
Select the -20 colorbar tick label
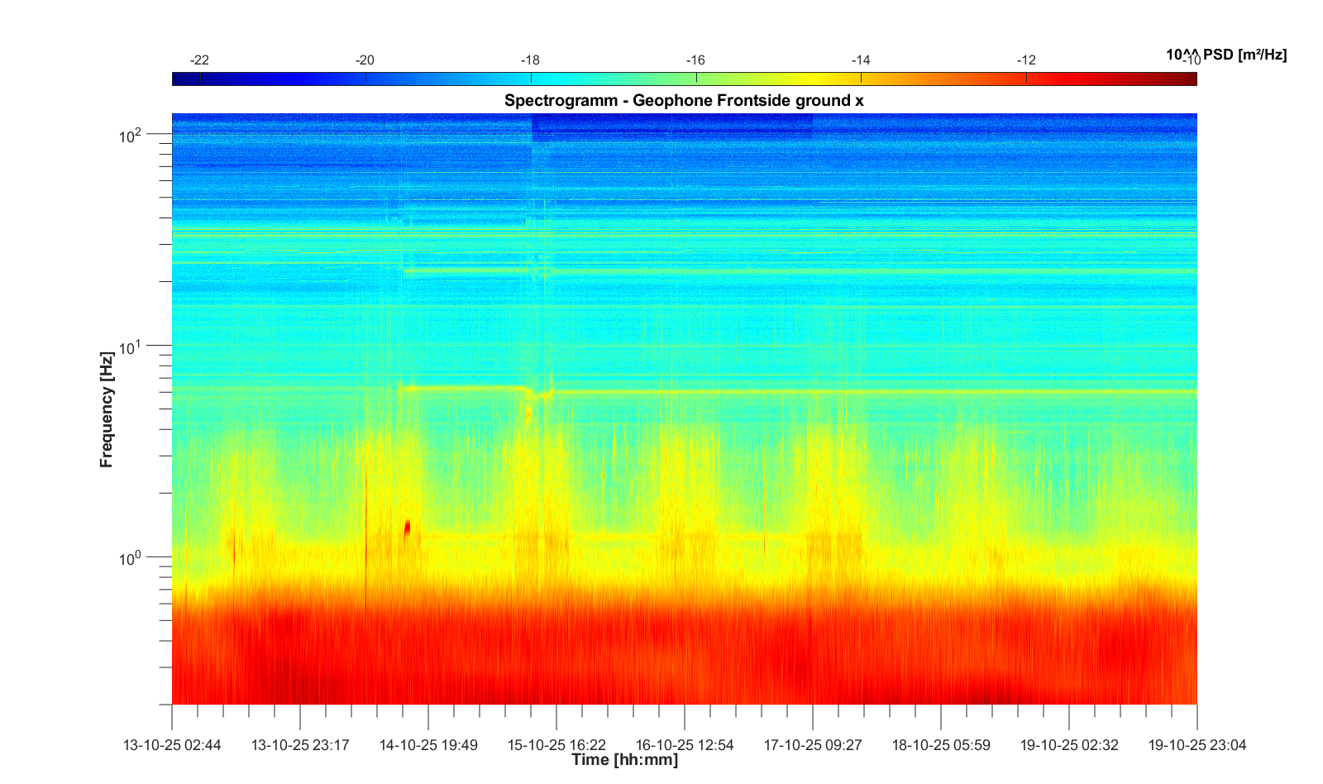[x=365, y=60]
